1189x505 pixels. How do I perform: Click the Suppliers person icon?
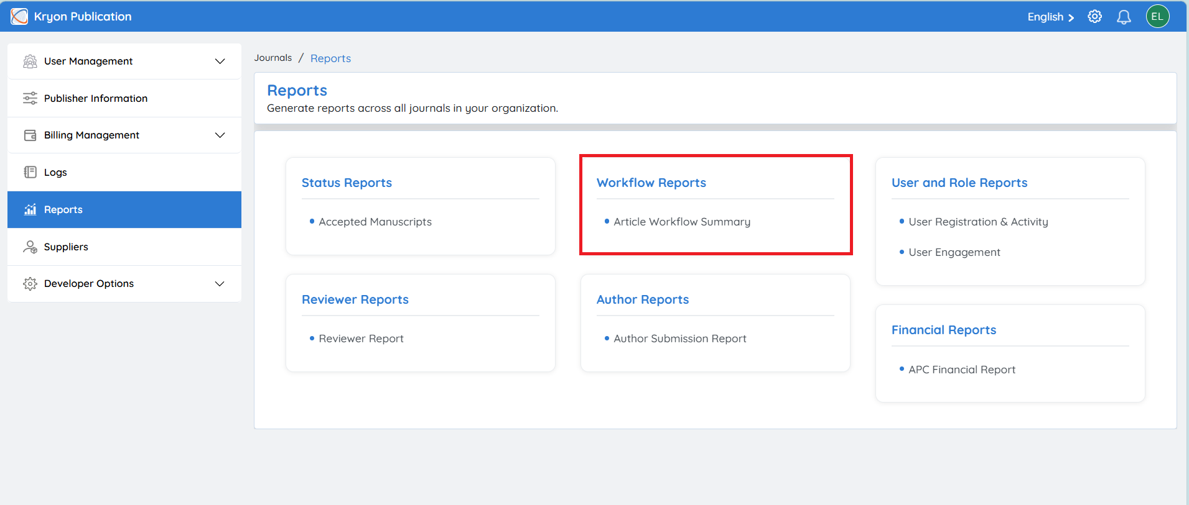(30, 247)
